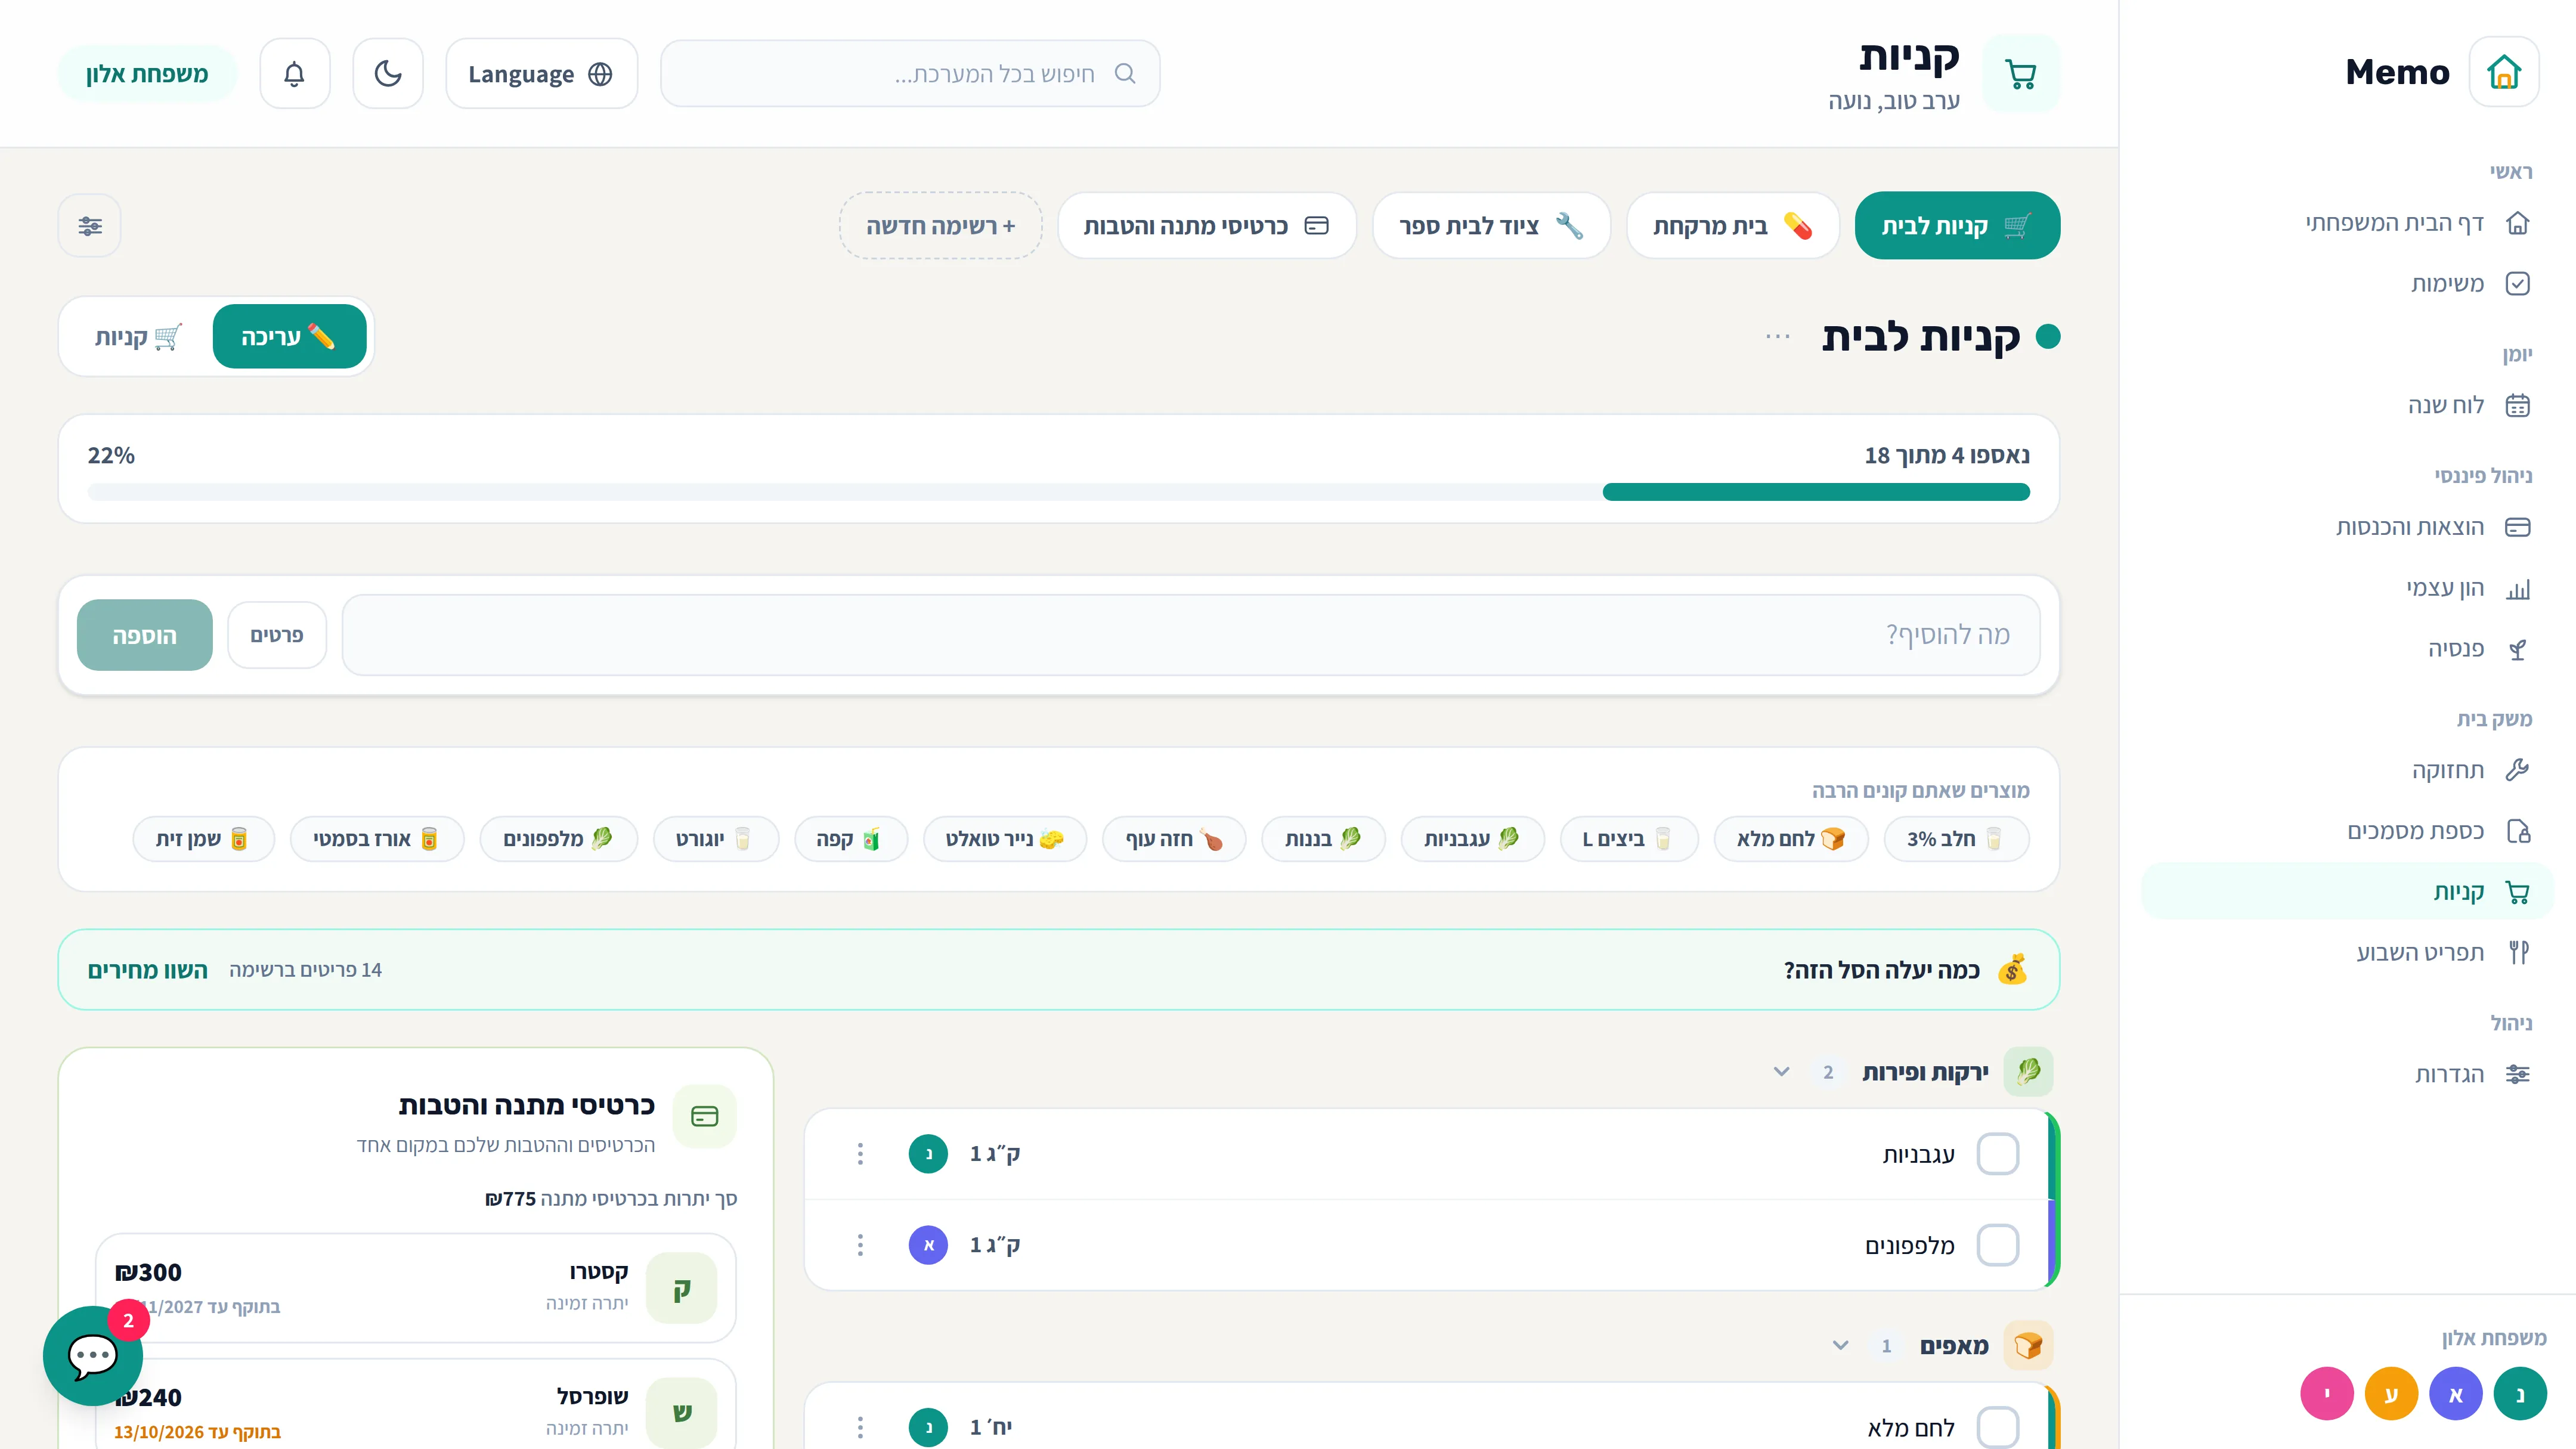Viewport: 2576px width, 1449px height.
Task: Check the מלפפונים item checkbox
Action: (x=1998, y=1245)
